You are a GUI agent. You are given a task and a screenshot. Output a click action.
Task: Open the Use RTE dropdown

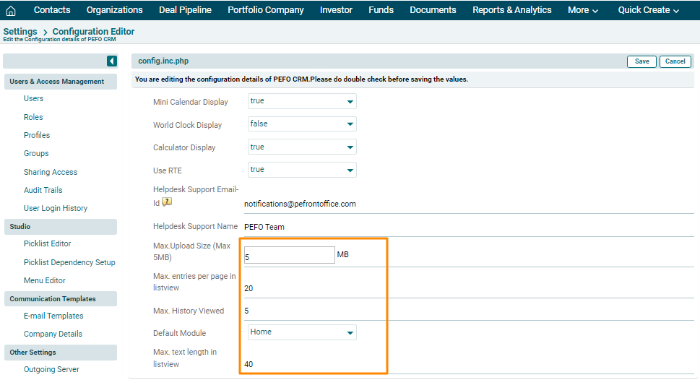302,170
